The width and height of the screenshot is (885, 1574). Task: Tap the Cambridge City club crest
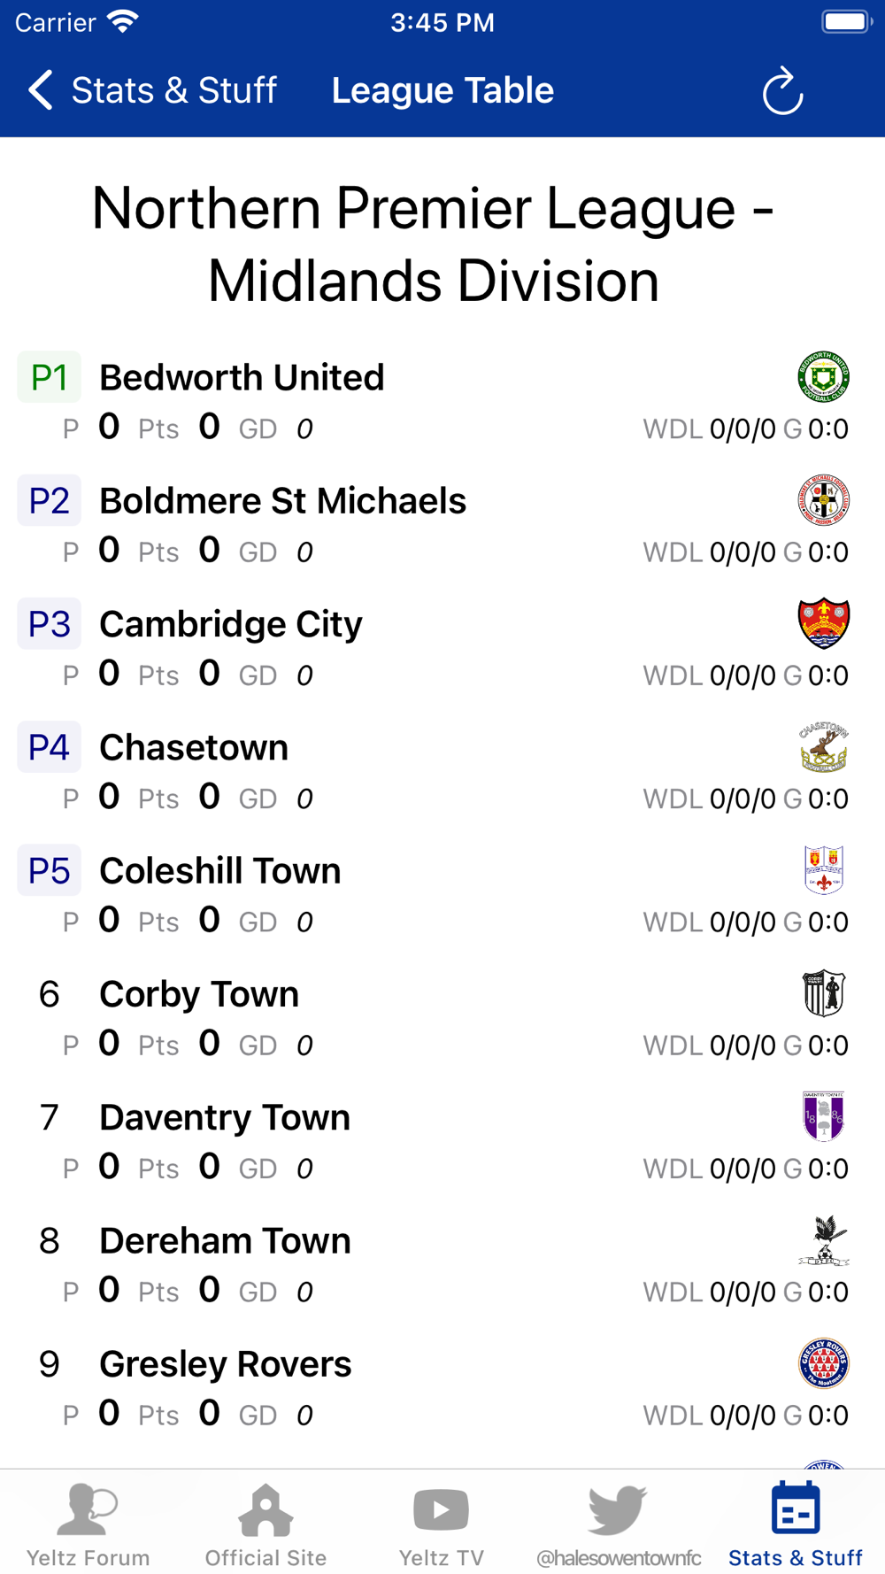point(824,623)
